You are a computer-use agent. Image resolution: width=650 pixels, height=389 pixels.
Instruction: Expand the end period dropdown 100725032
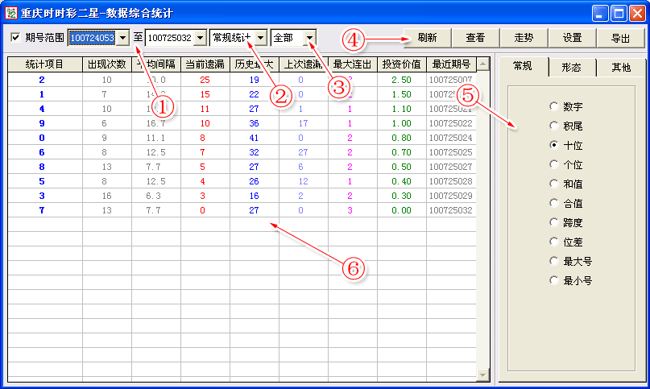click(x=199, y=38)
